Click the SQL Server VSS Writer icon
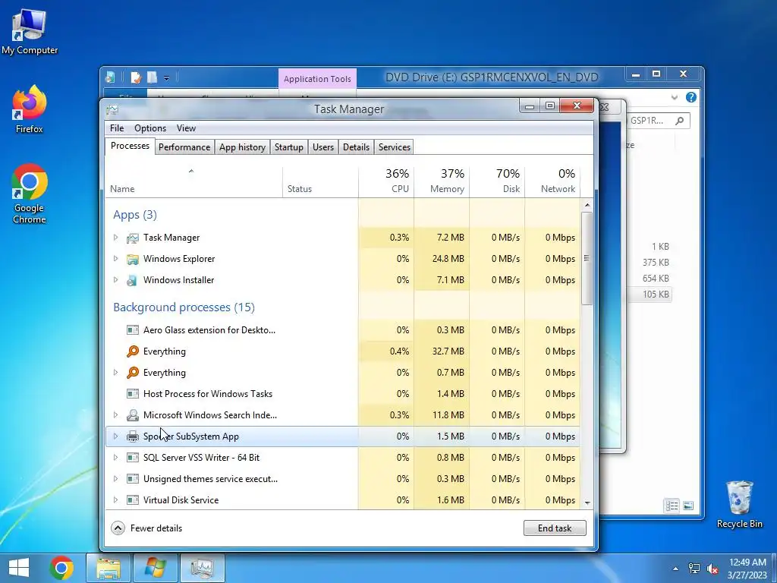777x583 pixels. pos(132,458)
